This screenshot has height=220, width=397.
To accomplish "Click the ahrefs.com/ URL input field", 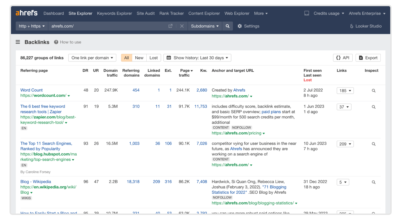I will click(107, 26).
